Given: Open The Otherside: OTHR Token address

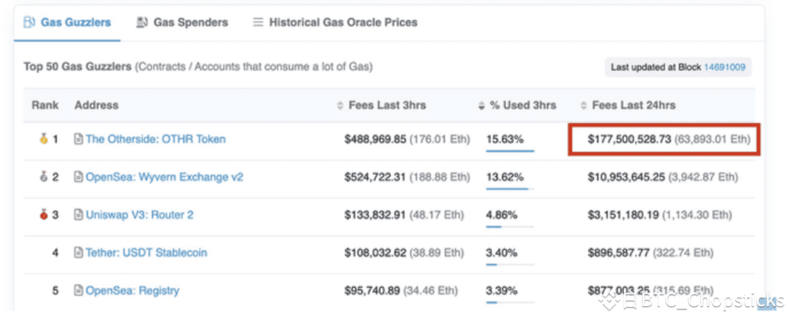Looking at the screenshot, I should [155, 139].
